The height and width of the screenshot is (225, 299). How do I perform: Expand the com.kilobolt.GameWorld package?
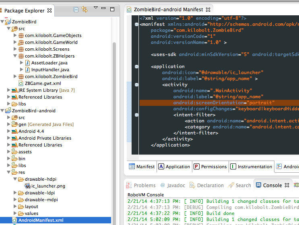click(15, 42)
